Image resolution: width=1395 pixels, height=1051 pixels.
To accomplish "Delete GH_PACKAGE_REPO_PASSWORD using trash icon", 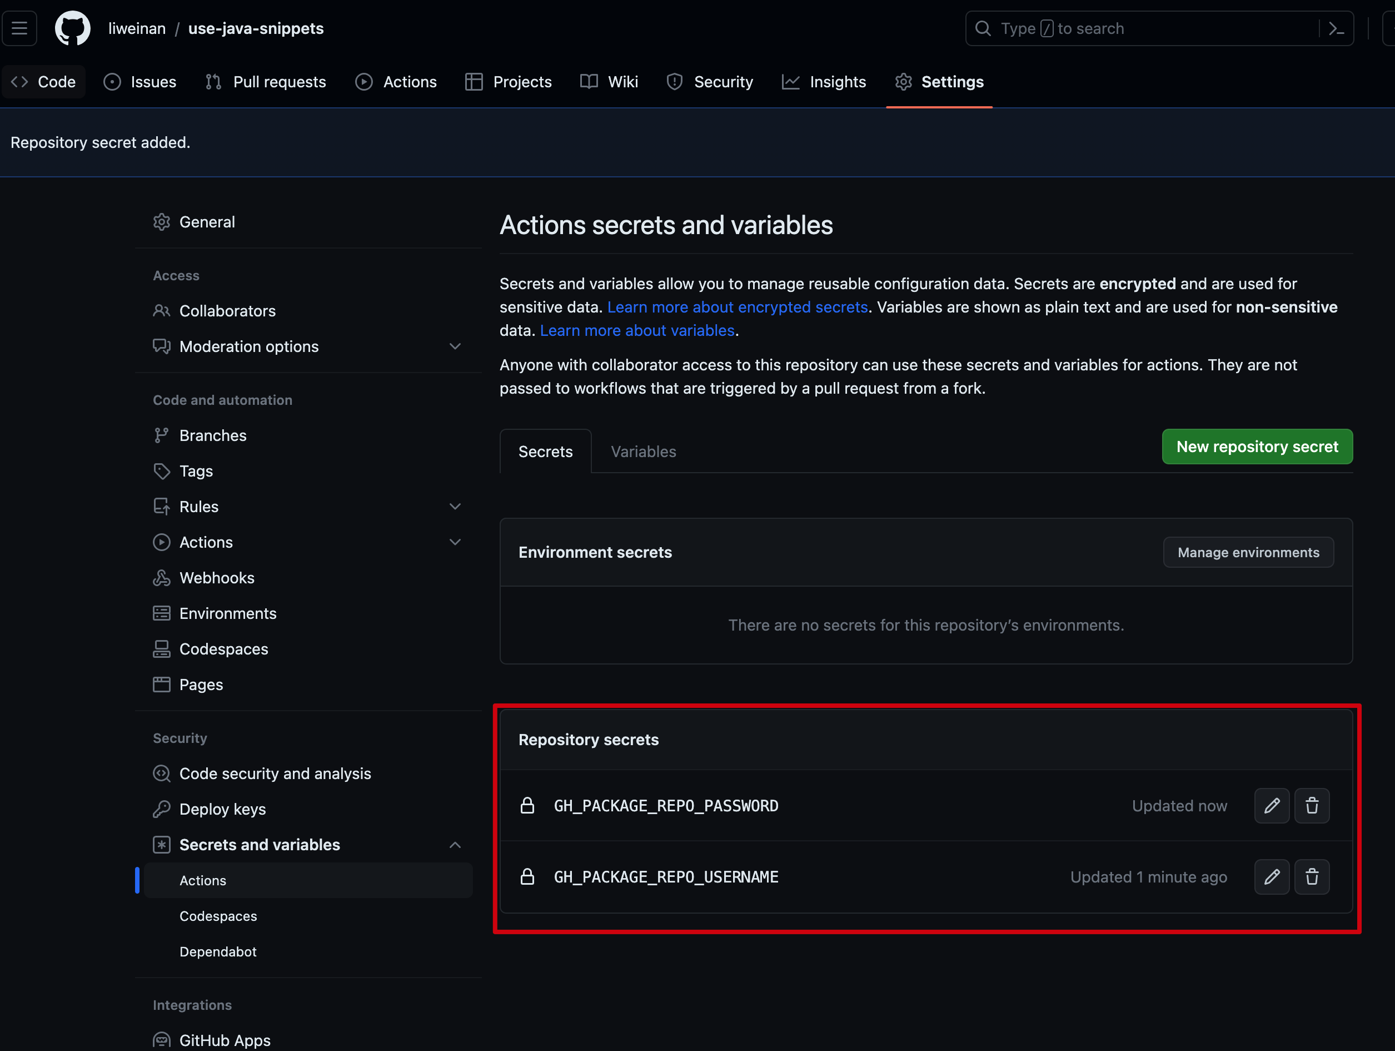I will point(1312,806).
